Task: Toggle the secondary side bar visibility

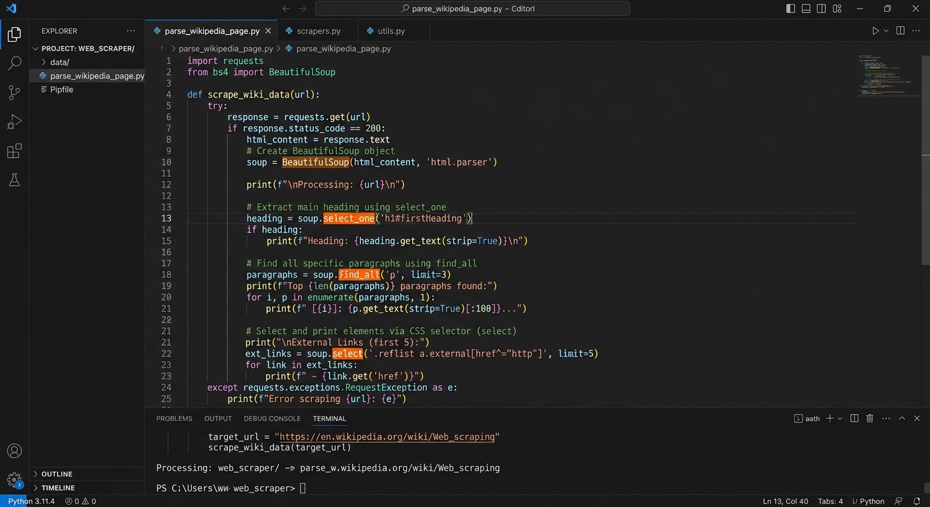Action: pos(822,9)
